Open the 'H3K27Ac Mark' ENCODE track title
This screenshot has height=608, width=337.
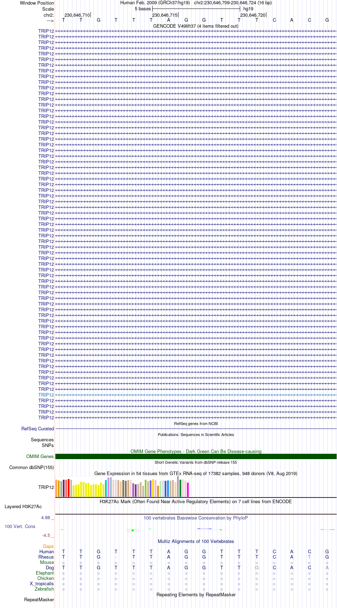196,502
